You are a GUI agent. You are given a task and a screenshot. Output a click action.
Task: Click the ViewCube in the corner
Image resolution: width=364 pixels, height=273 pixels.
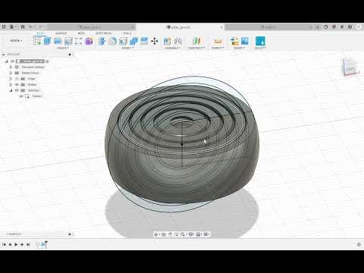click(x=350, y=67)
